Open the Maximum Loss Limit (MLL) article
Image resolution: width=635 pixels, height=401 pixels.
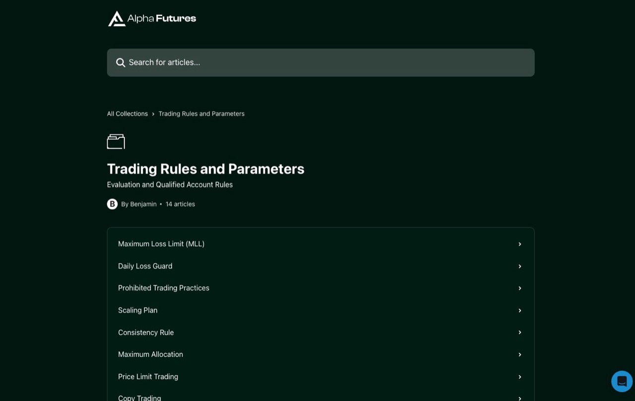point(320,244)
